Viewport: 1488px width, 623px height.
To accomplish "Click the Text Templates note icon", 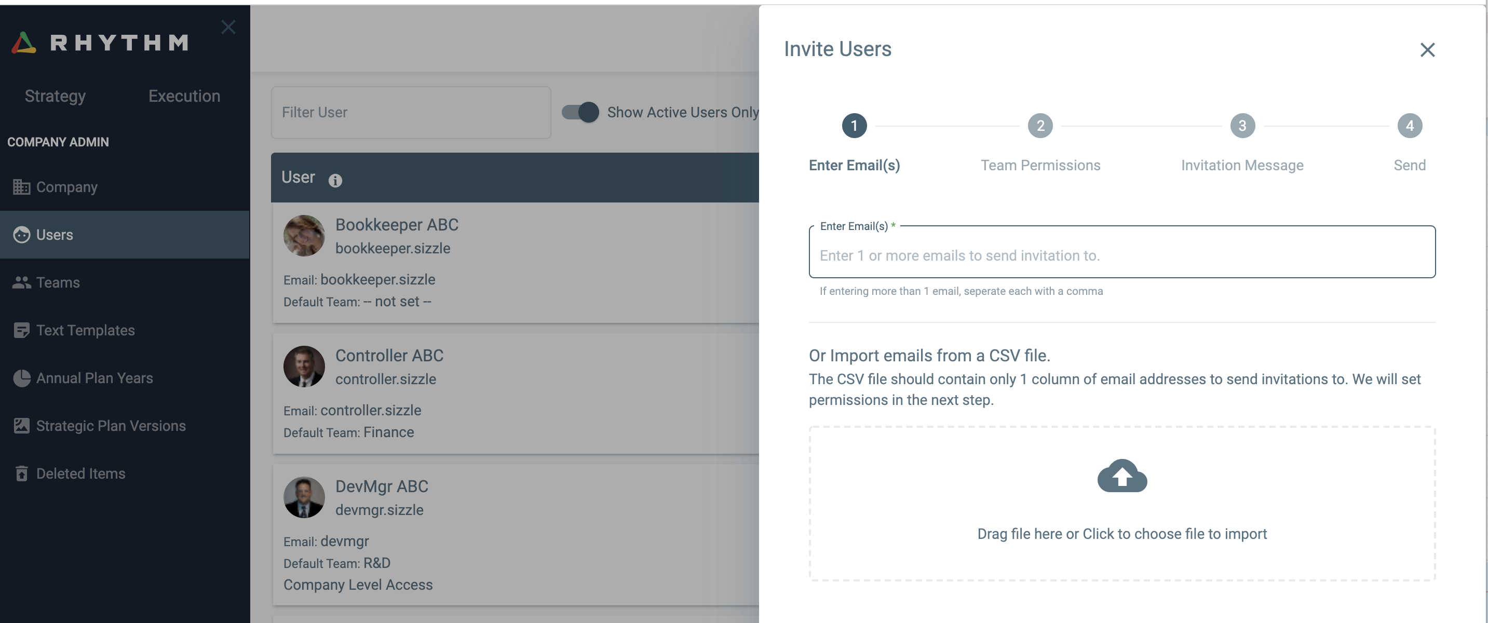I will 21,330.
